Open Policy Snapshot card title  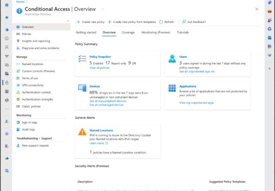100,57
